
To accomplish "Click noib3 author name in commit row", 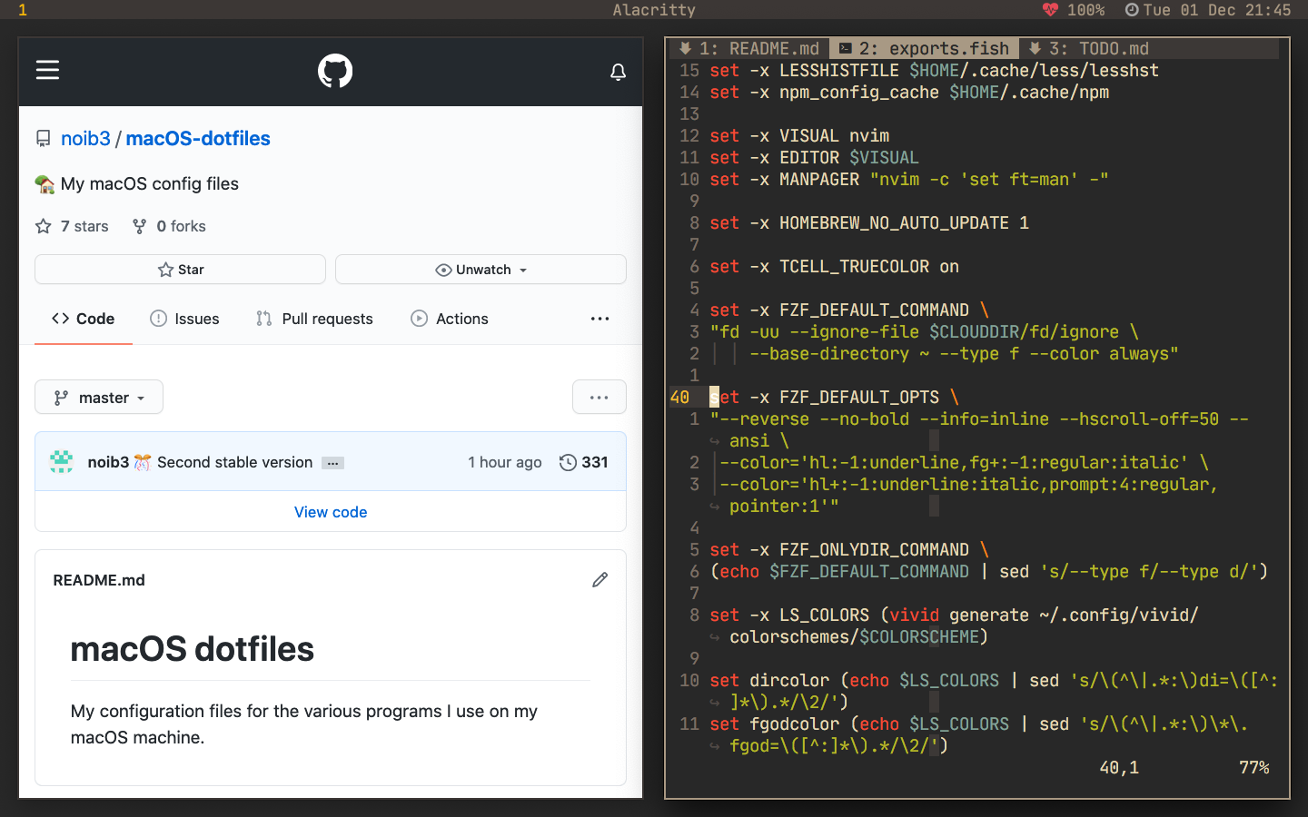I will (108, 462).
